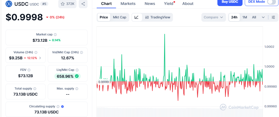Show Liq/Mkt Cap info icon

pos(77,70)
